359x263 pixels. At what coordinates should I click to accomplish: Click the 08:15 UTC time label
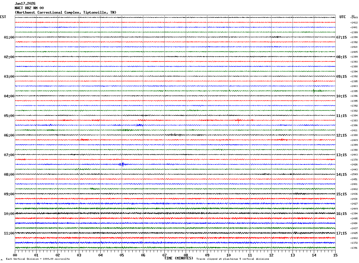(x=341, y=57)
